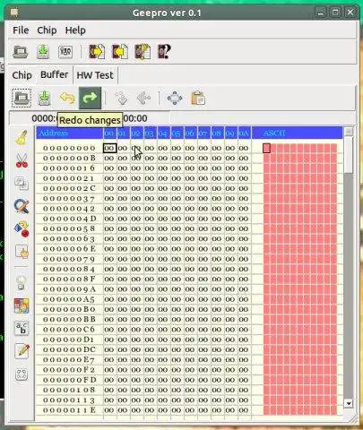Click address row 00000084

click(69, 269)
